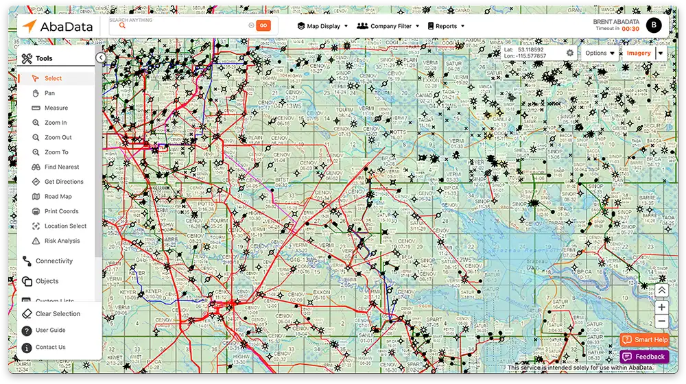
Task: Open the Map Display dropdown
Action: click(322, 26)
